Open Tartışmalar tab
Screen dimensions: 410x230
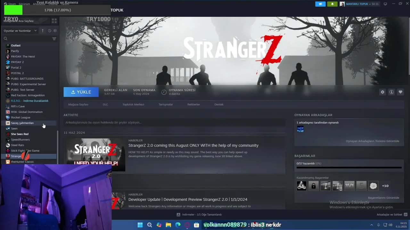click(x=166, y=104)
